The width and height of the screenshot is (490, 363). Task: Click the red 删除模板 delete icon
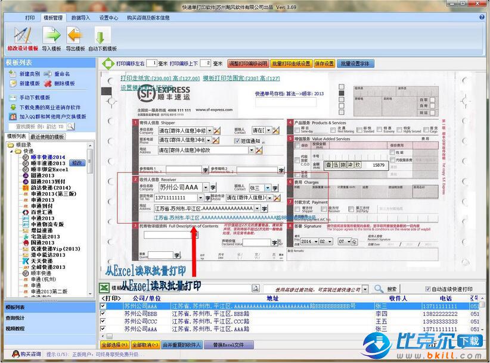[48, 83]
